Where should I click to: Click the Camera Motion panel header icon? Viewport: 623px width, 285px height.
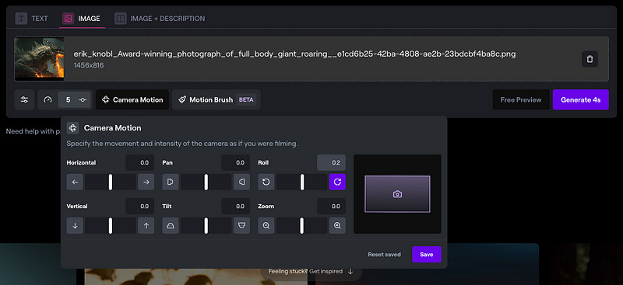pos(72,128)
